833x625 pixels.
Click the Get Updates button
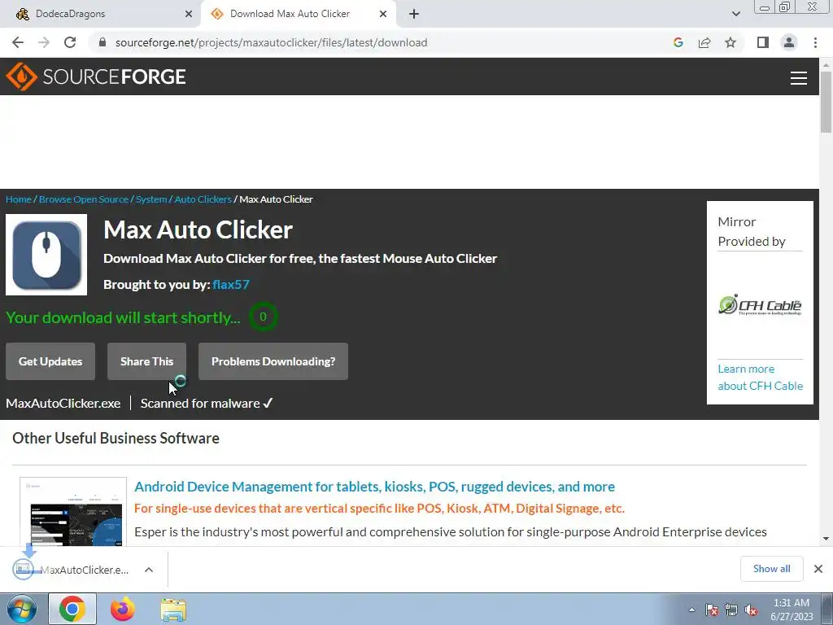50,361
